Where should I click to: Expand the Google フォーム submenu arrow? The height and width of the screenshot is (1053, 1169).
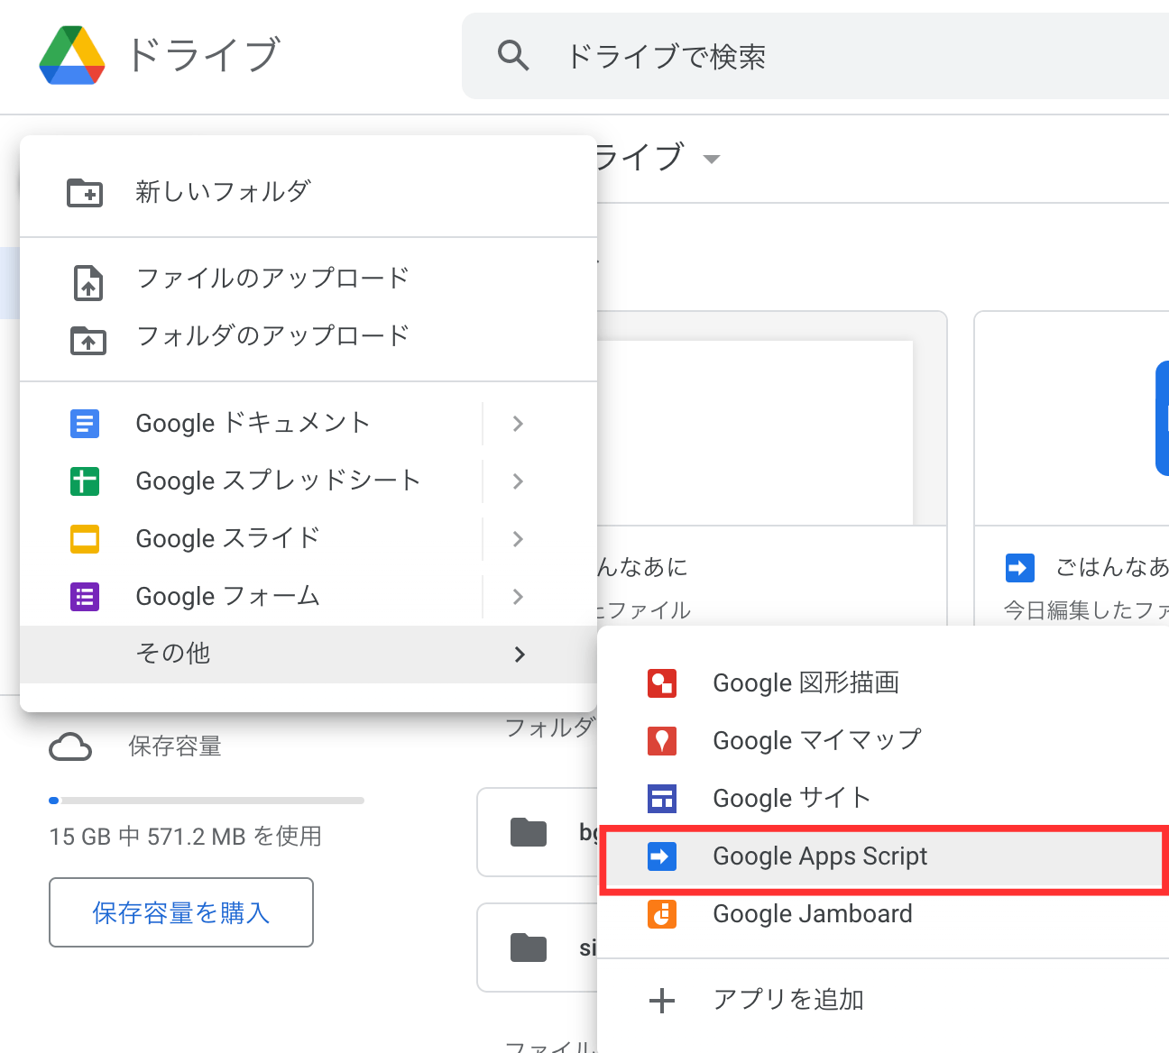tap(518, 596)
